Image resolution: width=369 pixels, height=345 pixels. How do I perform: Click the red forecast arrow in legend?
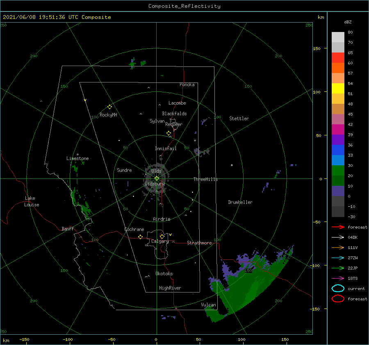pos(338,227)
